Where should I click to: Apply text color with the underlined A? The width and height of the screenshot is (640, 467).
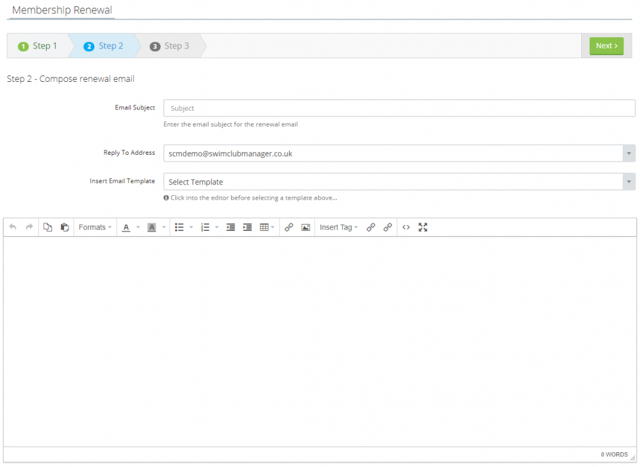126,227
